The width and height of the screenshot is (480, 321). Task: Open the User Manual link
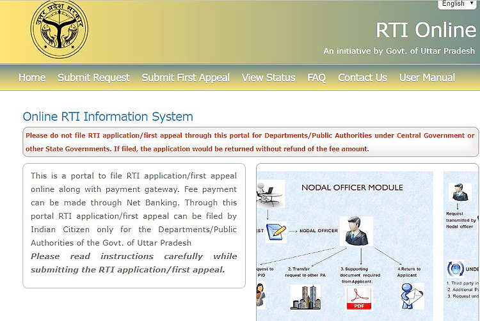coord(427,77)
